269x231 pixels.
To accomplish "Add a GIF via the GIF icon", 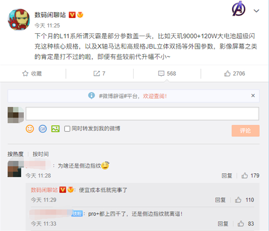I will click(43, 129).
